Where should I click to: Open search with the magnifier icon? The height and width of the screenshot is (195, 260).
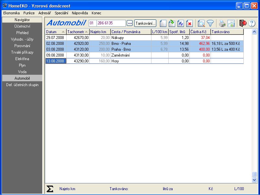[201, 23]
